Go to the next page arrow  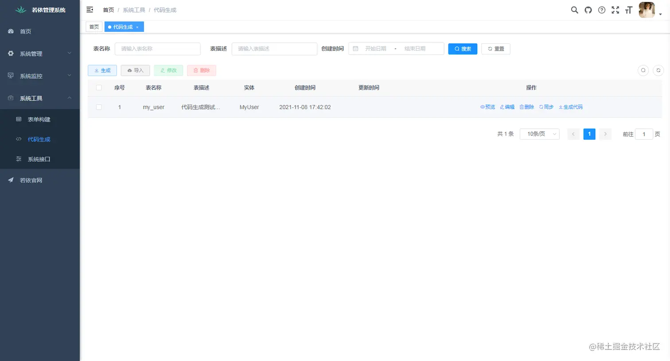pyautogui.click(x=605, y=134)
